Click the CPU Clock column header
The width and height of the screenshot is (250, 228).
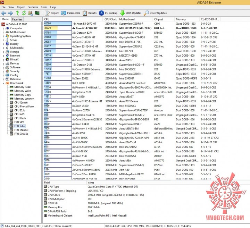110,19
